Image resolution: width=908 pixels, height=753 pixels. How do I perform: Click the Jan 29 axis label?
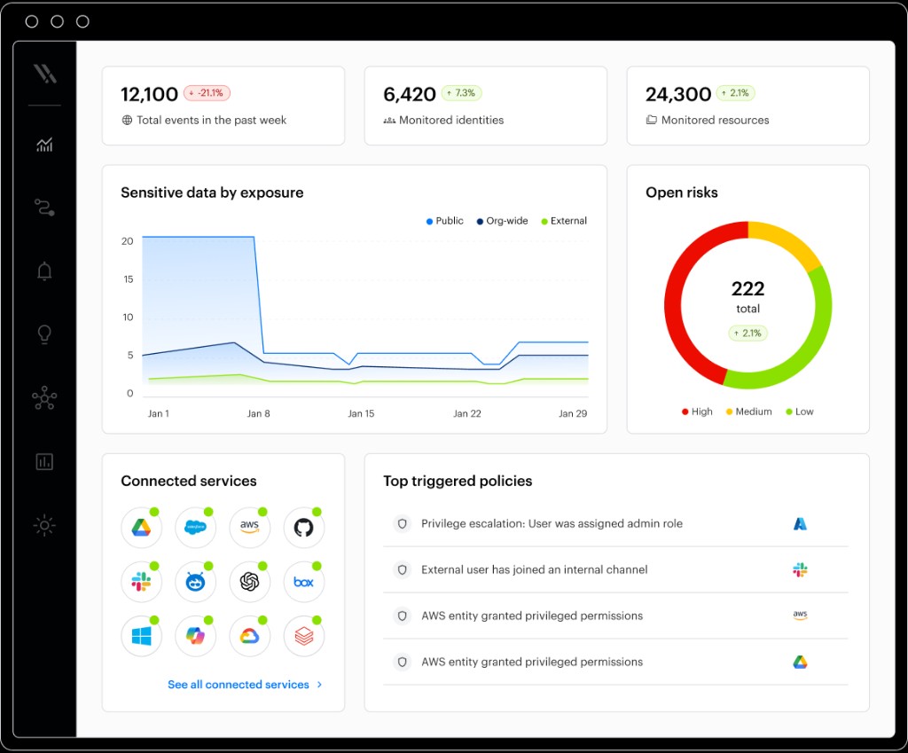[x=573, y=413]
